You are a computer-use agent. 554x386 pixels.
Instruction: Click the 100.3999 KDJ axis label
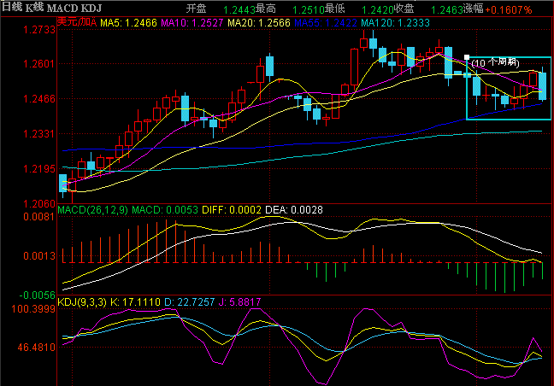coord(33,309)
